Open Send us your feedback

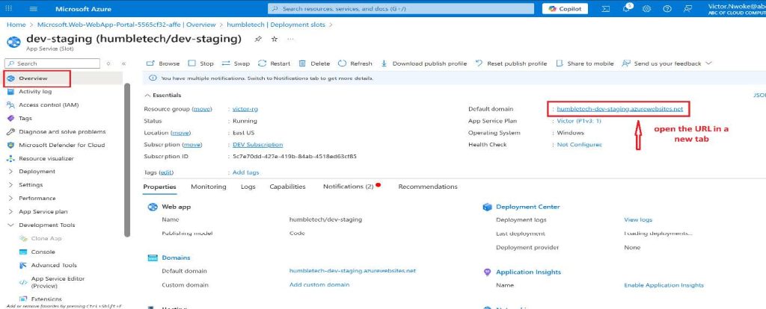[661, 63]
